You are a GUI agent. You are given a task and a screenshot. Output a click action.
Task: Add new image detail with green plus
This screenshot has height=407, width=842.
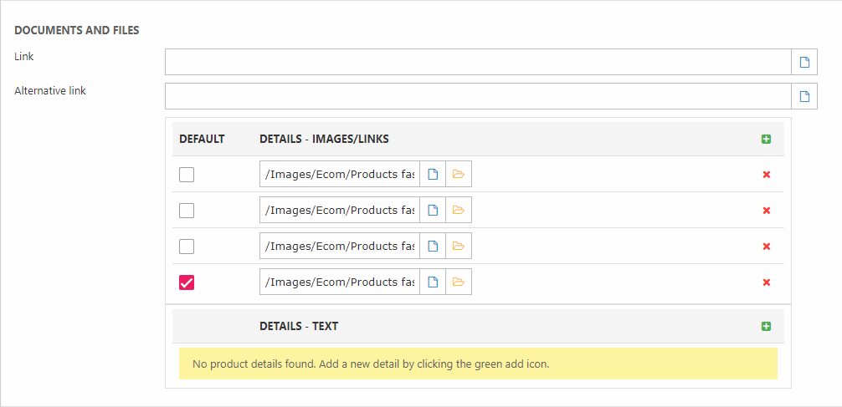pos(766,139)
